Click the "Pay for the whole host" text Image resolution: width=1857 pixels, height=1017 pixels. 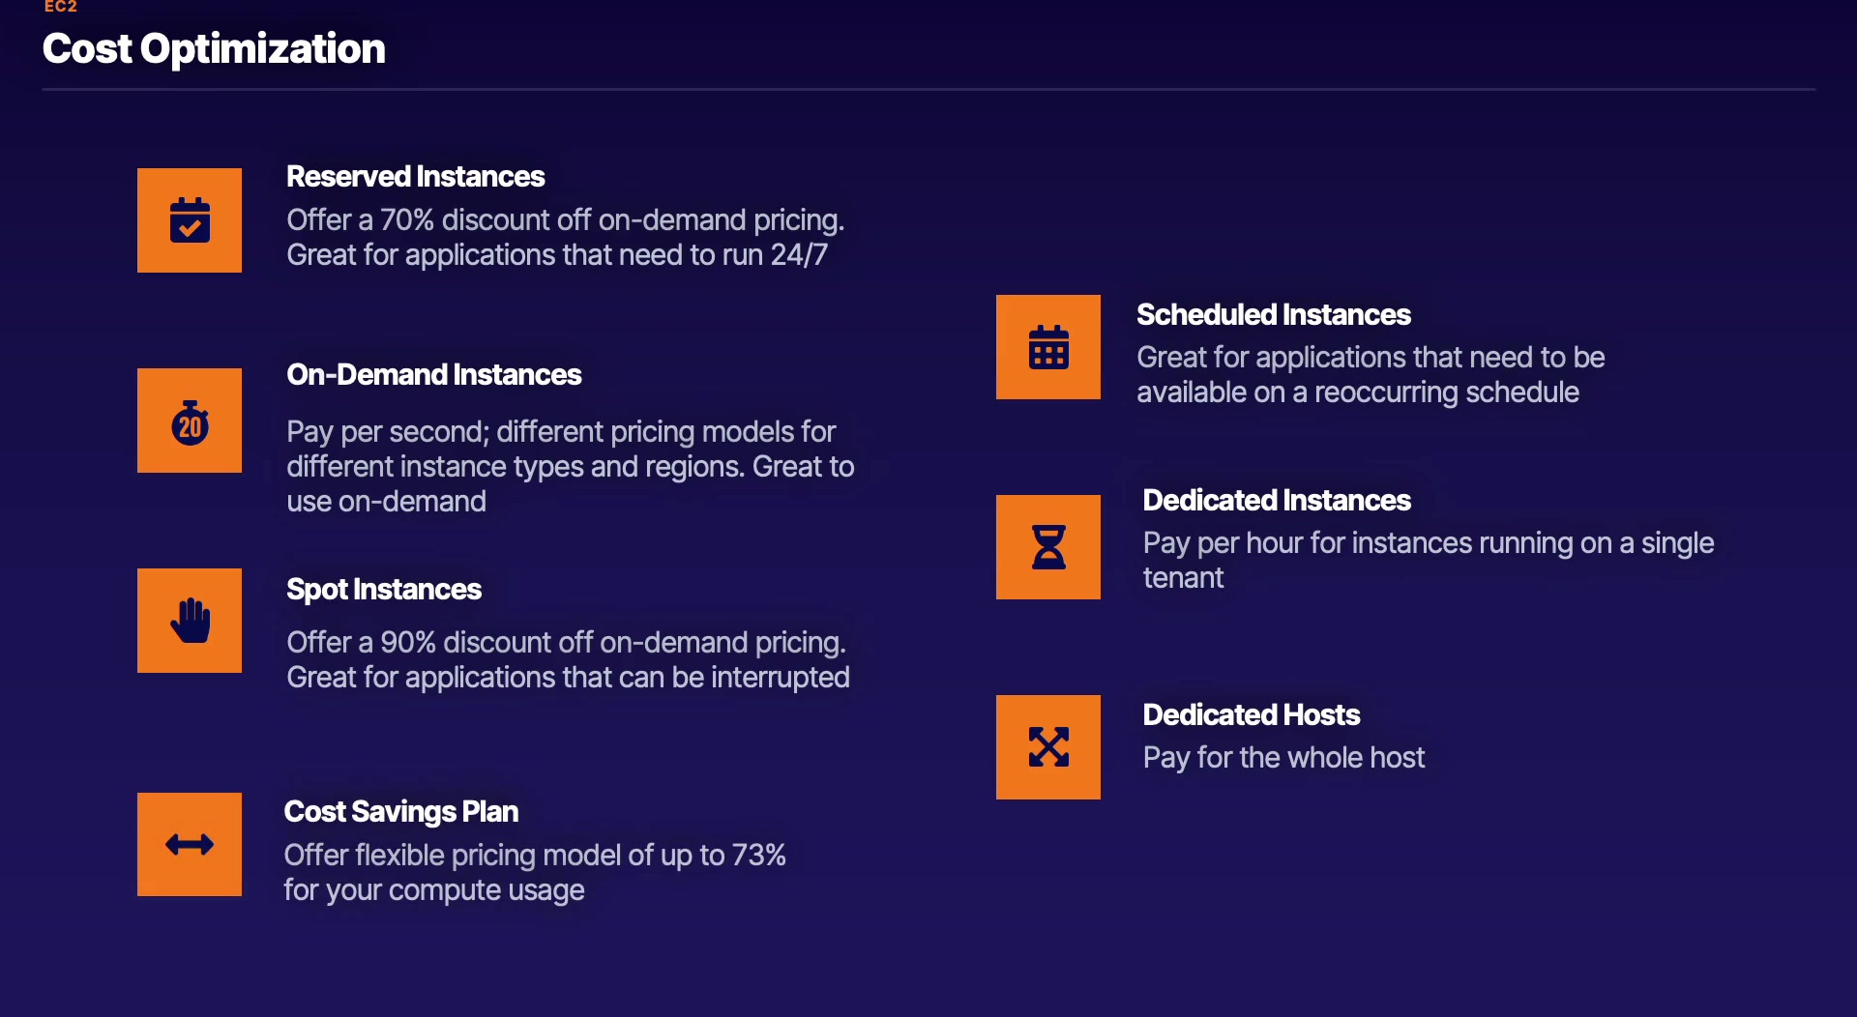(1283, 758)
